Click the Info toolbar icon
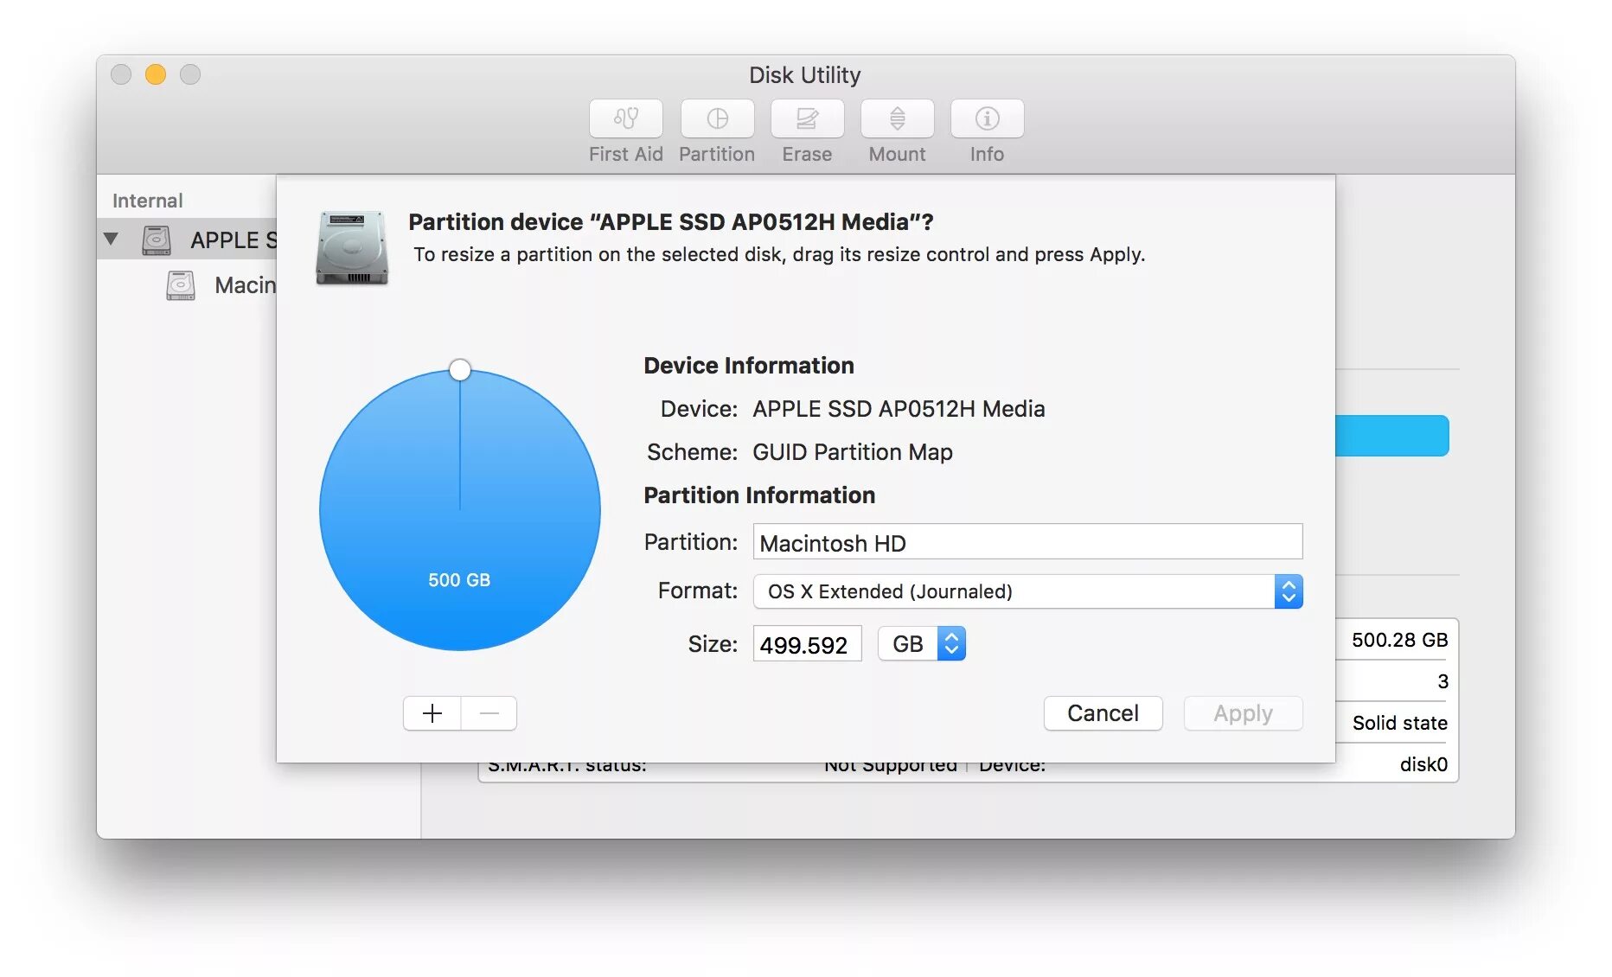Image resolution: width=1612 pixels, height=977 pixels. [987, 118]
